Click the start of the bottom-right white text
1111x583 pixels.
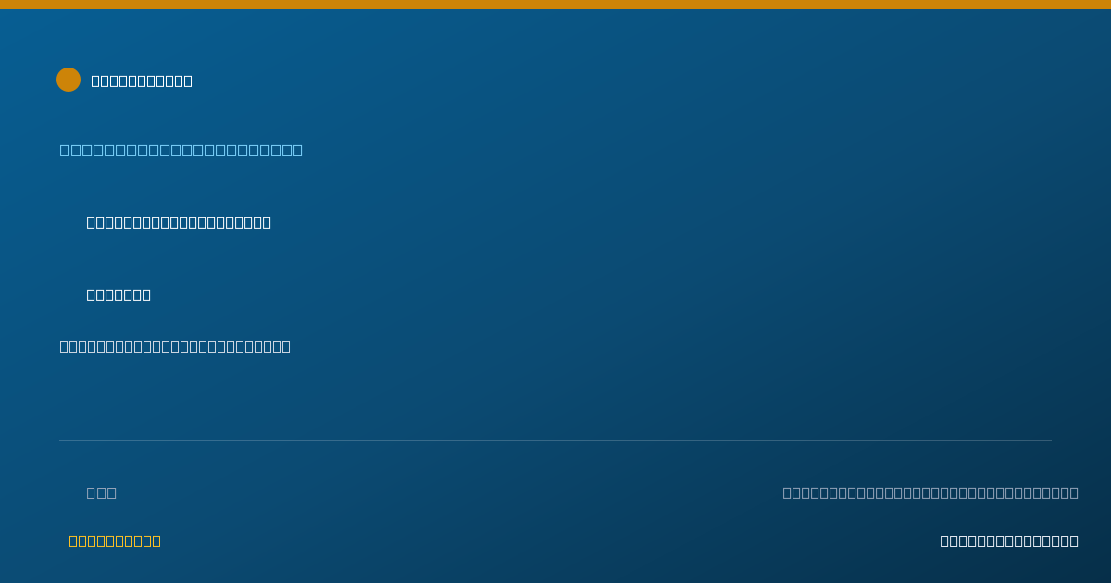pyautogui.click(x=944, y=540)
